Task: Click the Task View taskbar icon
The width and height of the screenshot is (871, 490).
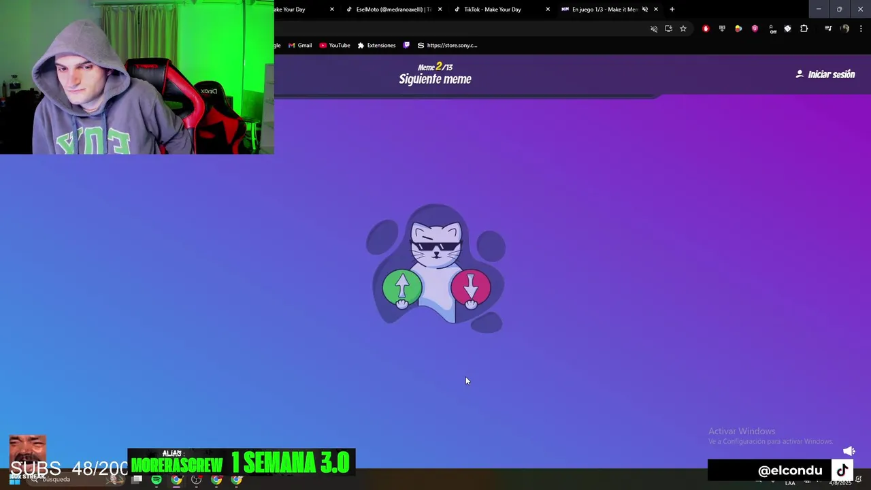Action: [x=137, y=480]
